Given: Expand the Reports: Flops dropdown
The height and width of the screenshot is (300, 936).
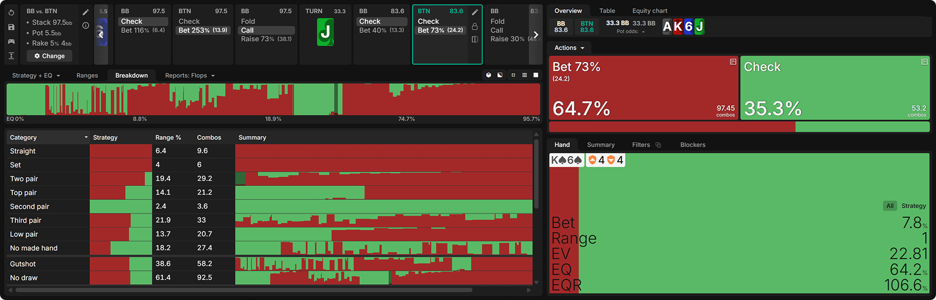Looking at the screenshot, I should pyautogui.click(x=190, y=75).
